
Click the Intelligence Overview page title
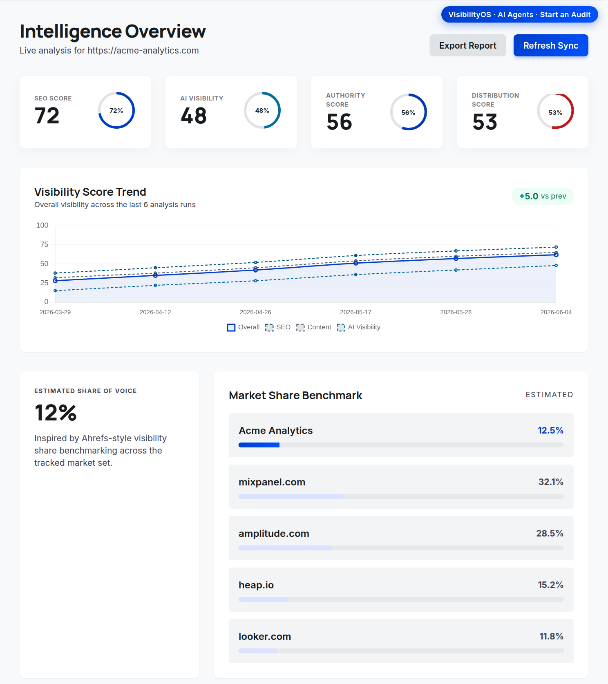(113, 31)
